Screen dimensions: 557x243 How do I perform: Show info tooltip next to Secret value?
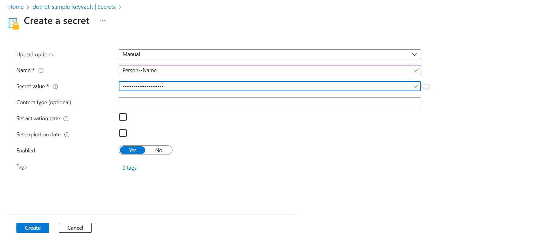pos(55,87)
